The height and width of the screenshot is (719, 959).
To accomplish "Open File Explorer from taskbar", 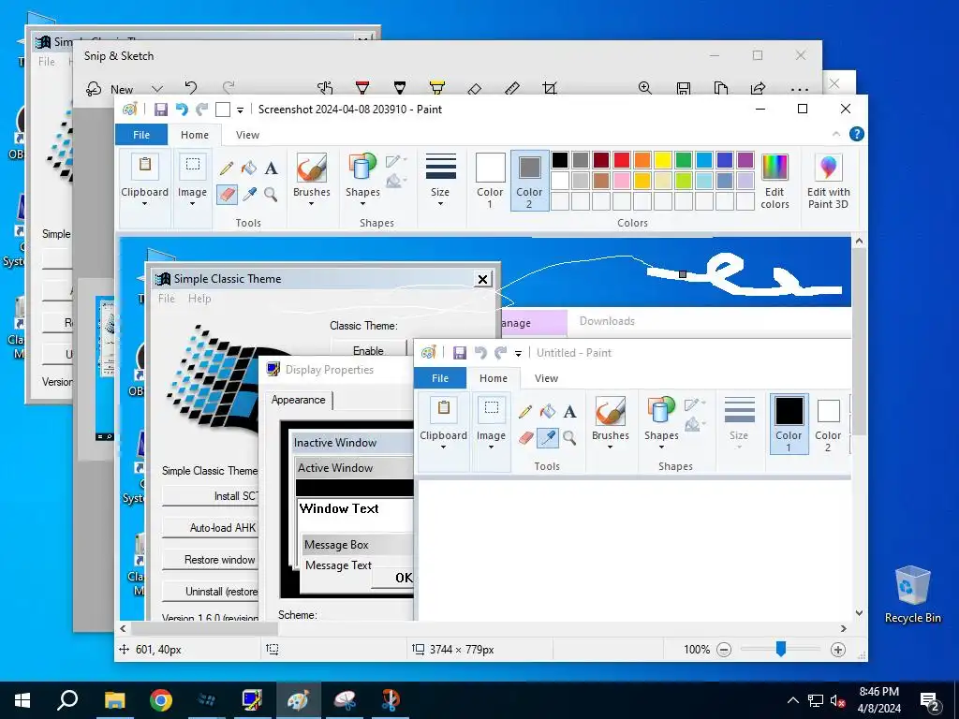I will click(114, 700).
